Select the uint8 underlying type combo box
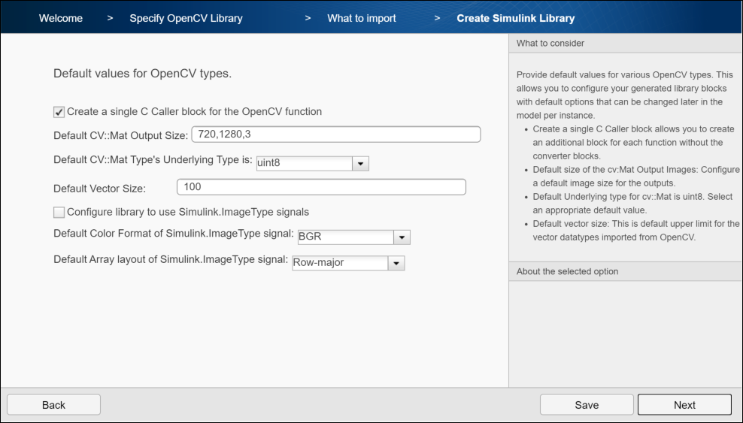Image resolution: width=743 pixels, height=423 pixels. point(313,164)
